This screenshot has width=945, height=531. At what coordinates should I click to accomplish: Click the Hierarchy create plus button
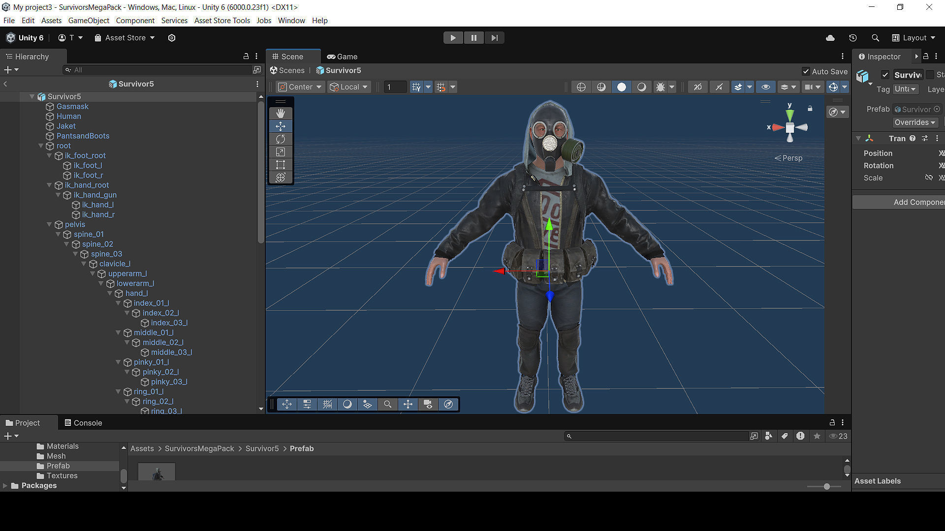point(8,70)
